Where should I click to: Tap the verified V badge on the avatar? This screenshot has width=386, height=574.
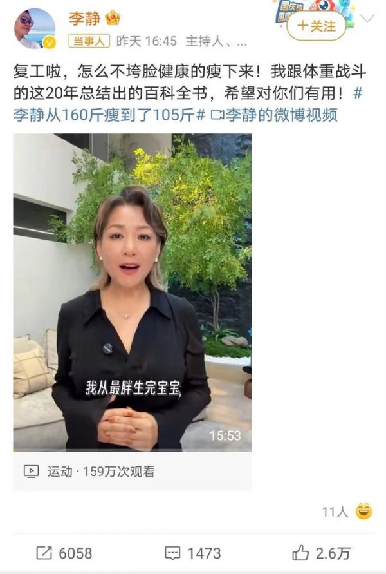click(x=50, y=43)
